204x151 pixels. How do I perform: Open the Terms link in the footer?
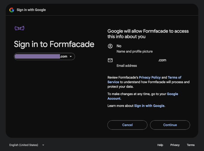click(190, 145)
